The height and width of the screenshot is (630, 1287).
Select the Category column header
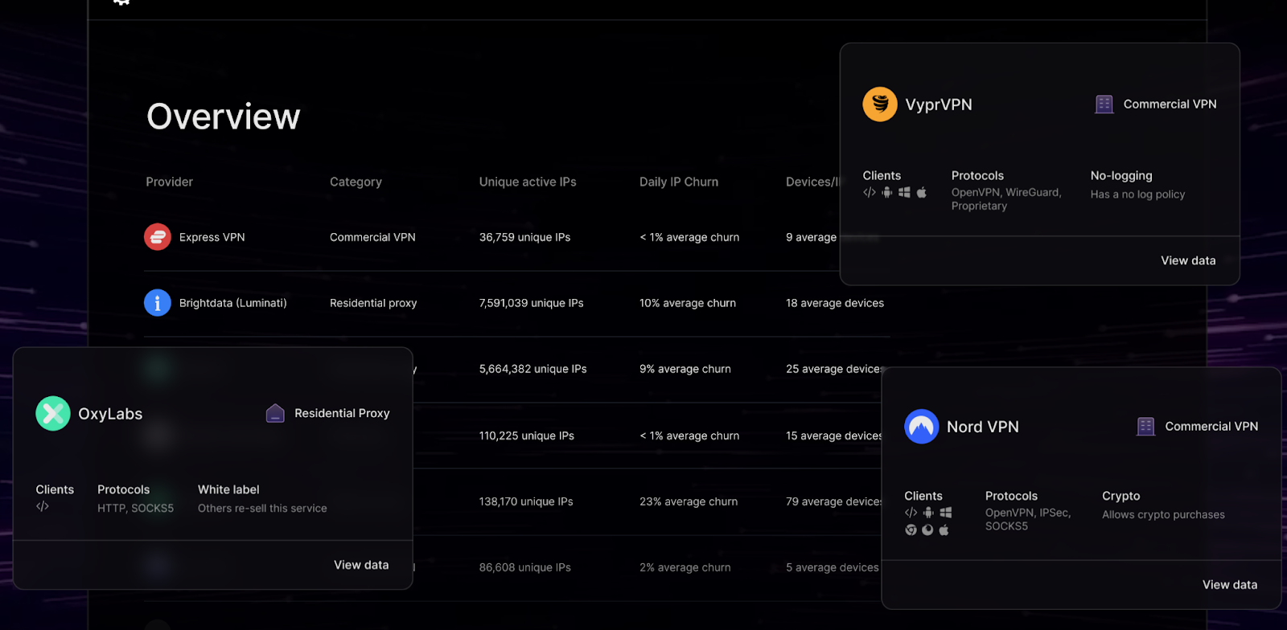pyautogui.click(x=356, y=182)
